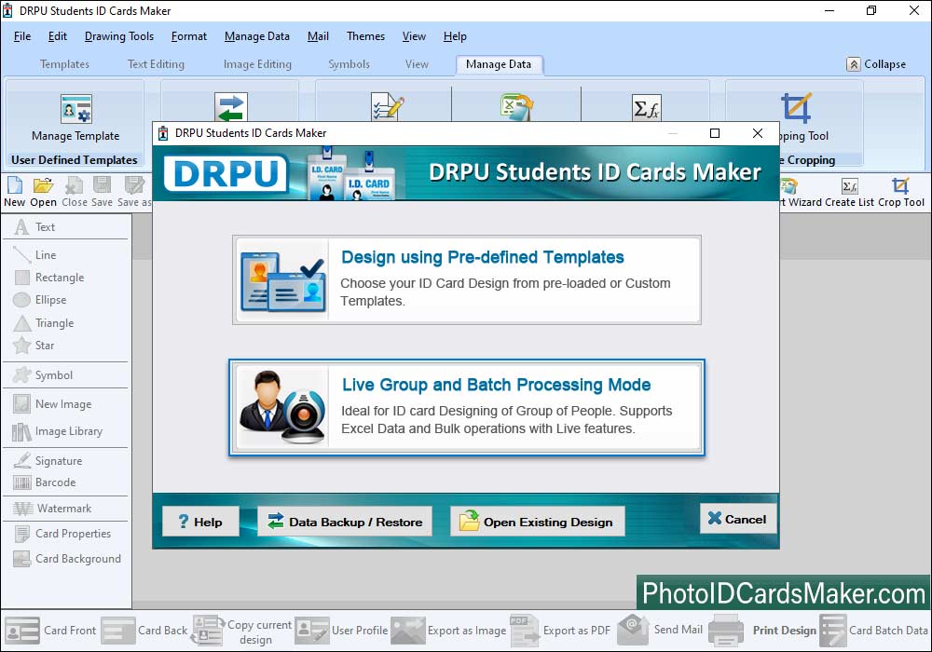Switch to Card Front view
This screenshot has width=932, height=652.
pyautogui.click(x=50, y=630)
